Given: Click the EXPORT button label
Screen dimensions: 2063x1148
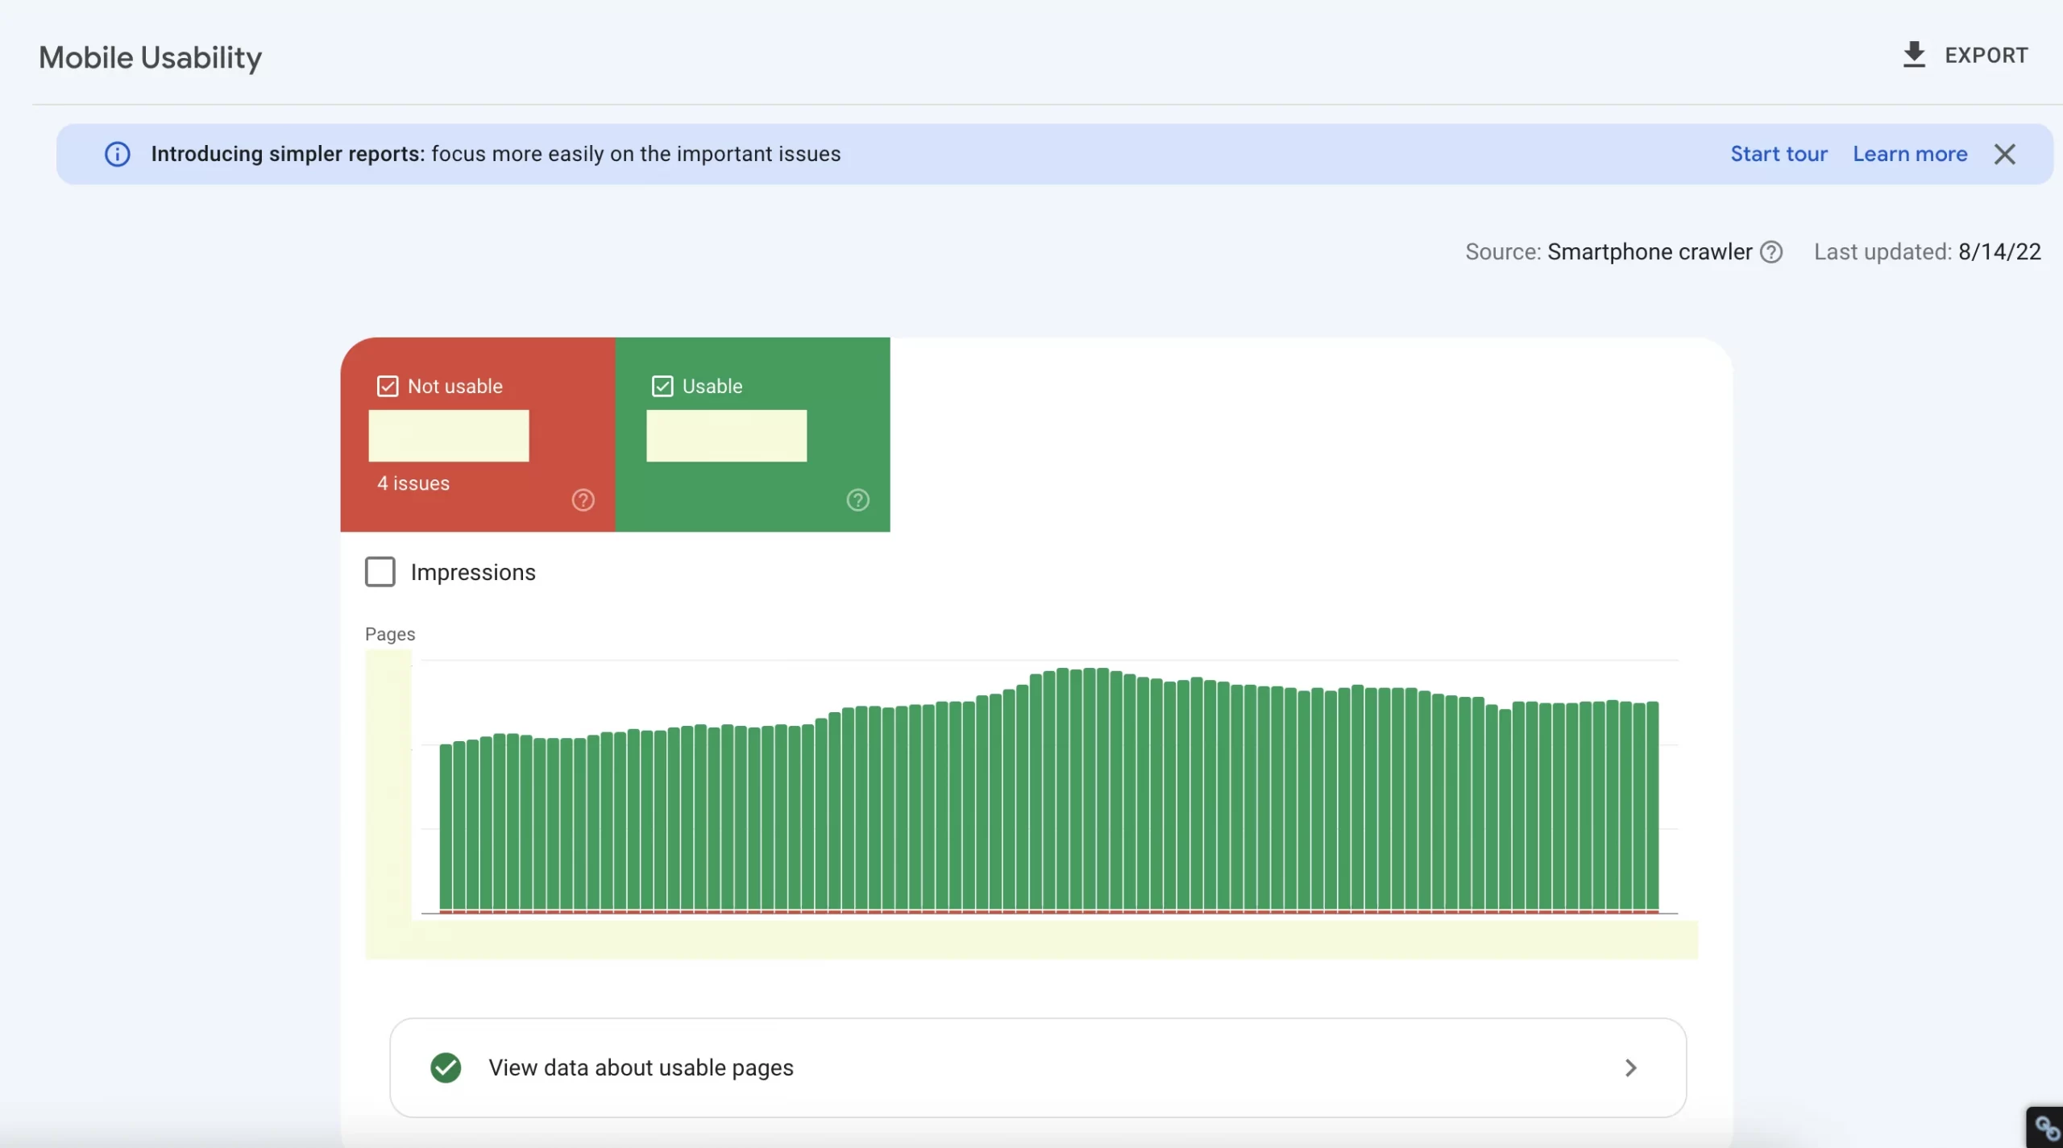Looking at the screenshot, I should (x=1986, y=56).
